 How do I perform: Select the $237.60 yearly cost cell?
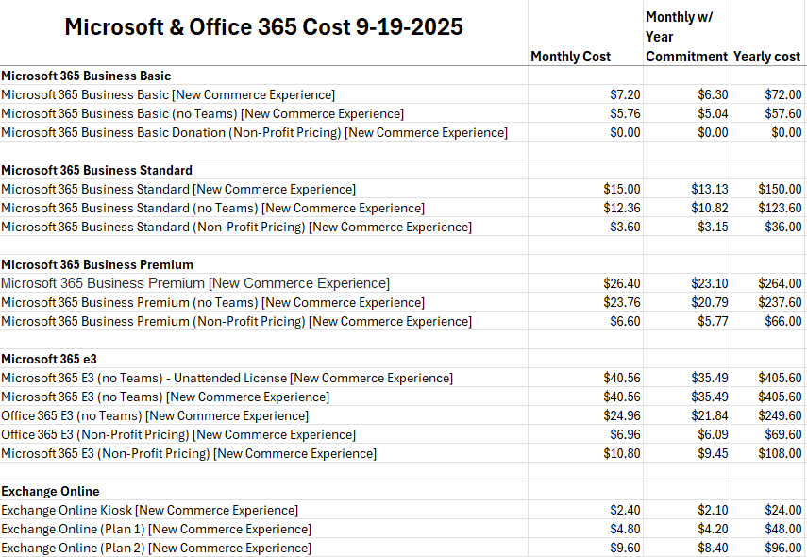pos(780,302)
